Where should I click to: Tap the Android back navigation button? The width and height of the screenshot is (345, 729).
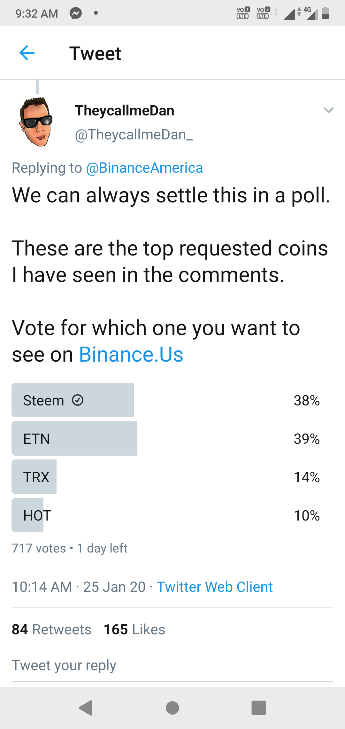[86, 708]
